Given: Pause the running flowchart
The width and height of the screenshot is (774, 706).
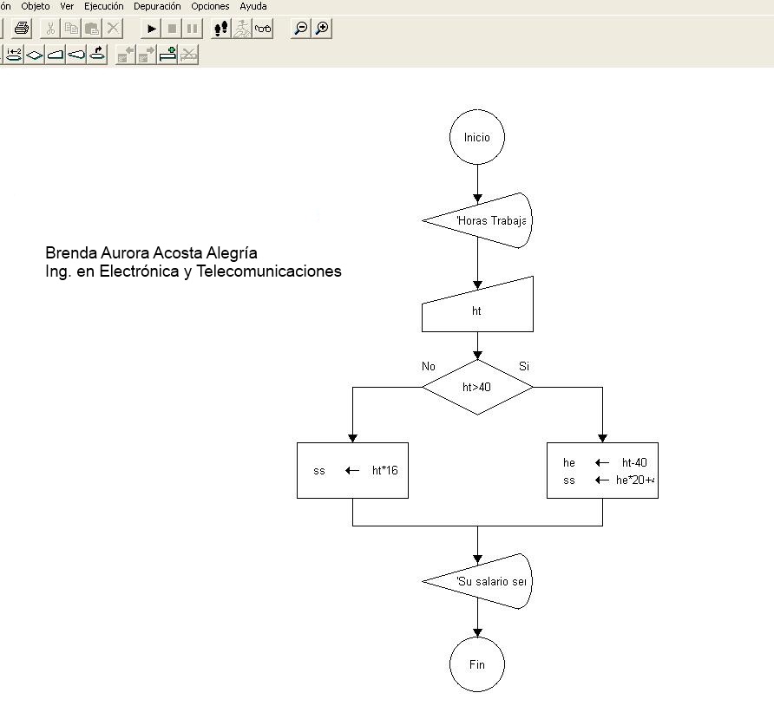Looking at the screenshot, I should coord(191,28).
